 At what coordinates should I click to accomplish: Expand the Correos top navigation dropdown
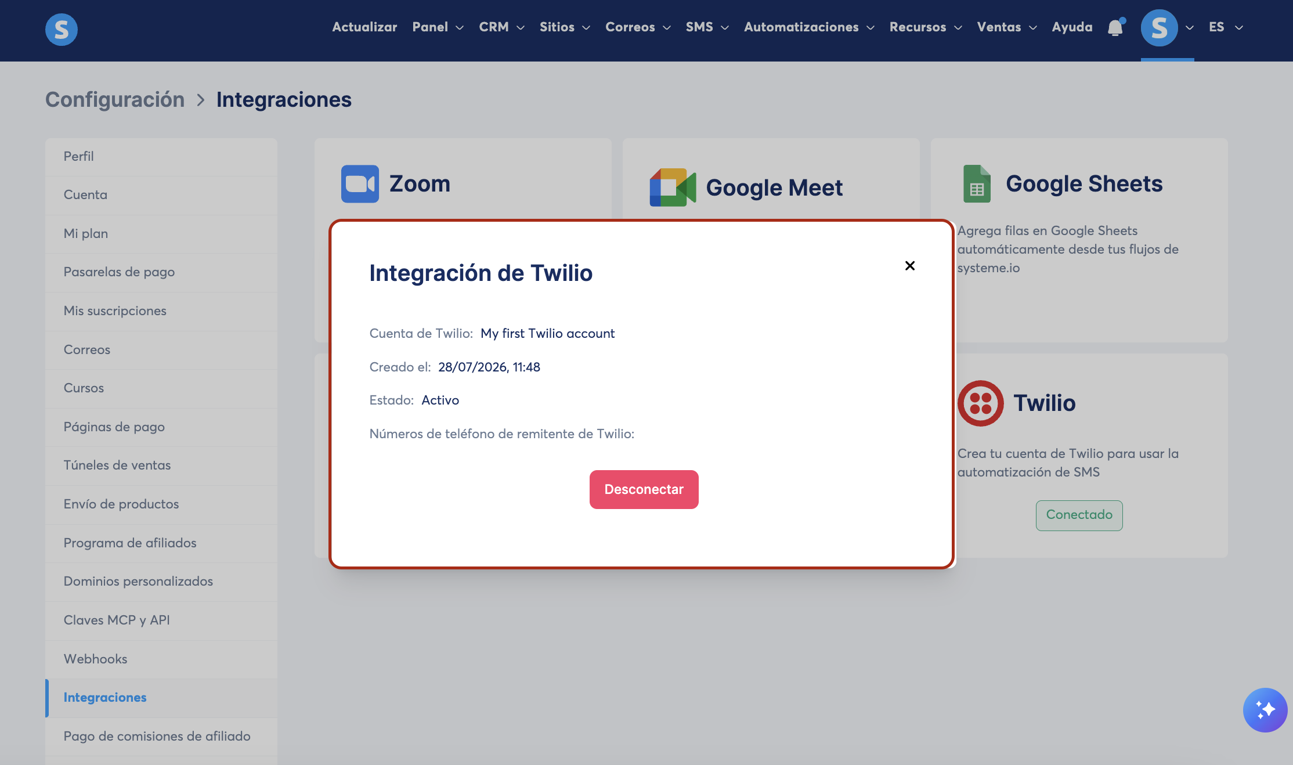click(638, 27)
